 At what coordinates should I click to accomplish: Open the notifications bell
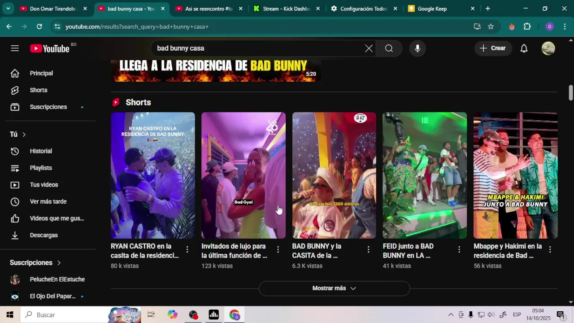click(x=524, y=48)
